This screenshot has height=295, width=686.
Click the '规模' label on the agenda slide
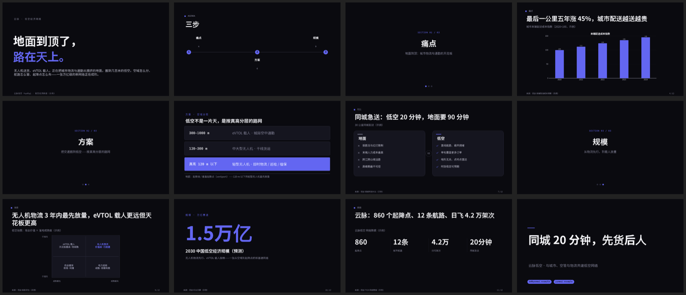(316, 38)
